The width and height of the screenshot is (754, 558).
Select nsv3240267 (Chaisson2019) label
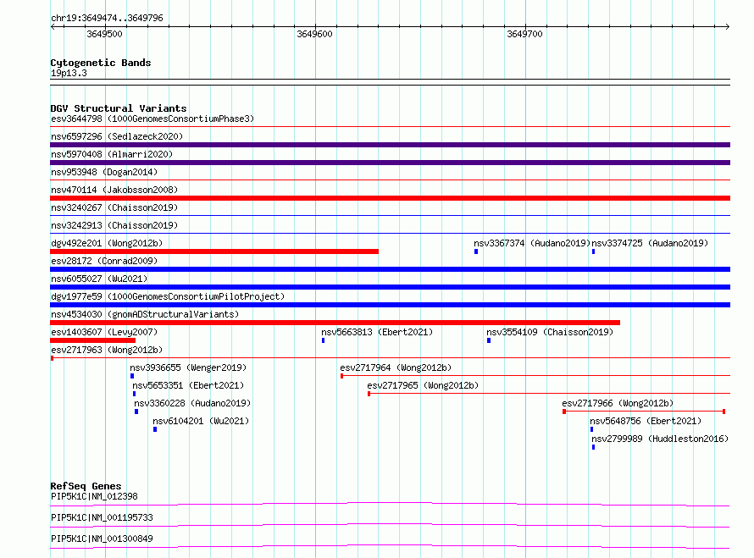click(114, 207)
